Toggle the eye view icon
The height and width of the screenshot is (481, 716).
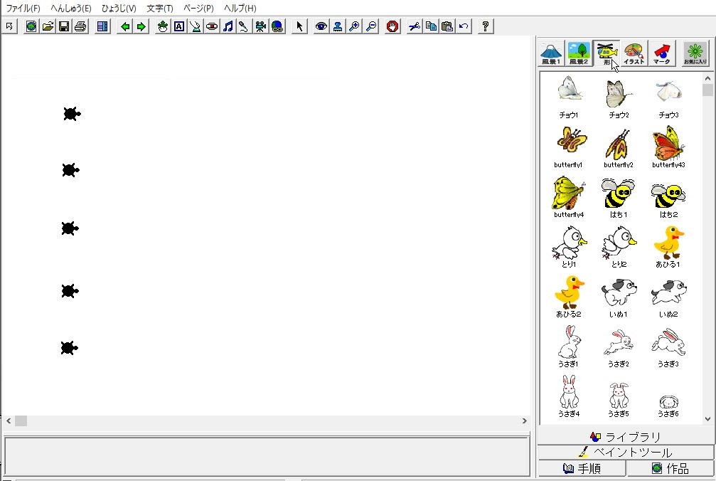click(321, 26)
